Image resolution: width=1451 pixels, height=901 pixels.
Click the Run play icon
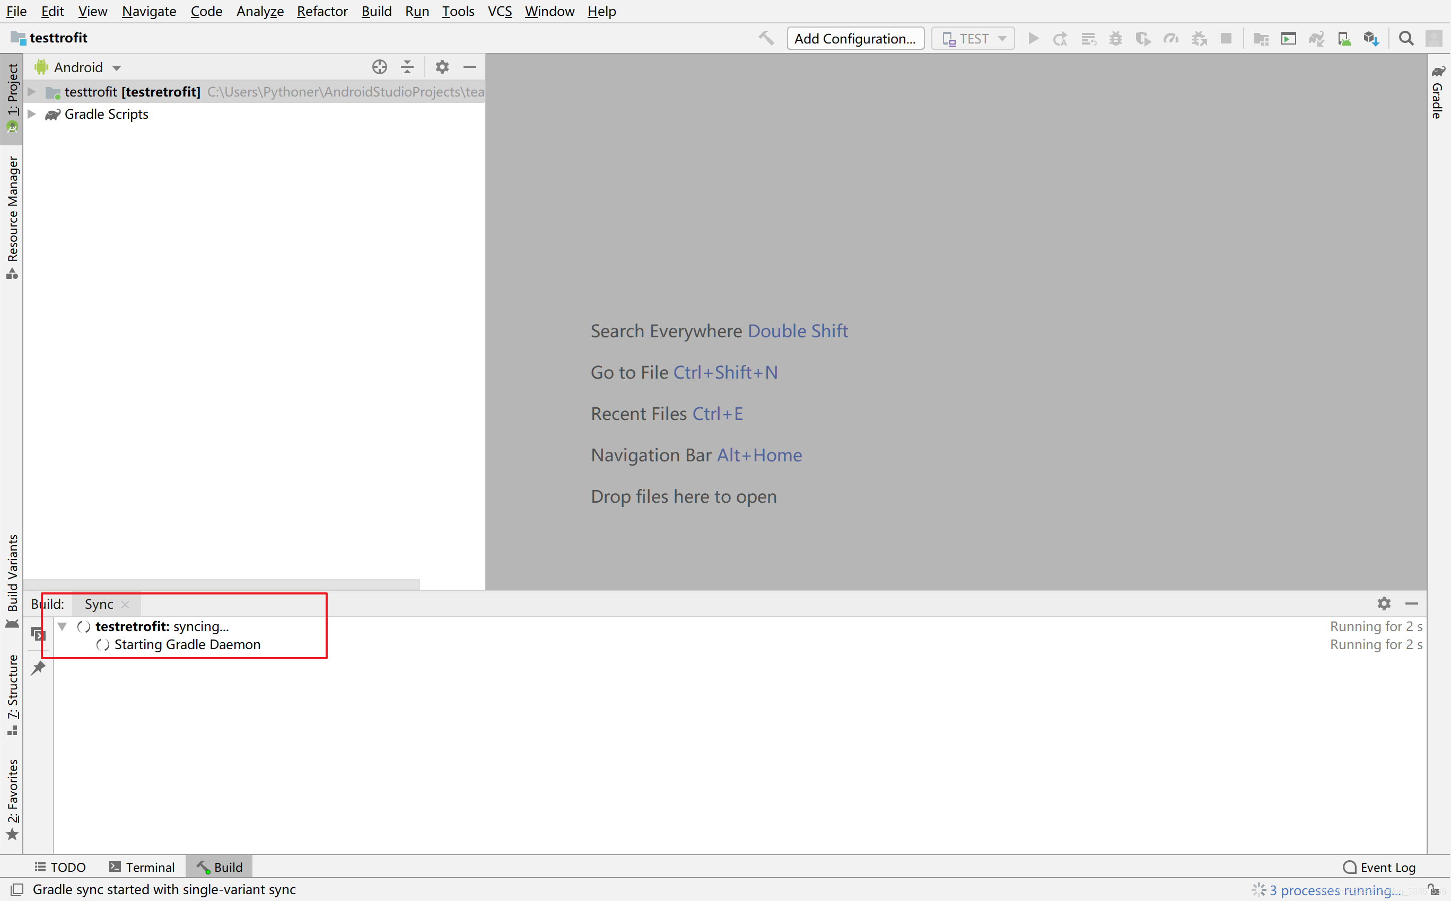pos(1033,39)
